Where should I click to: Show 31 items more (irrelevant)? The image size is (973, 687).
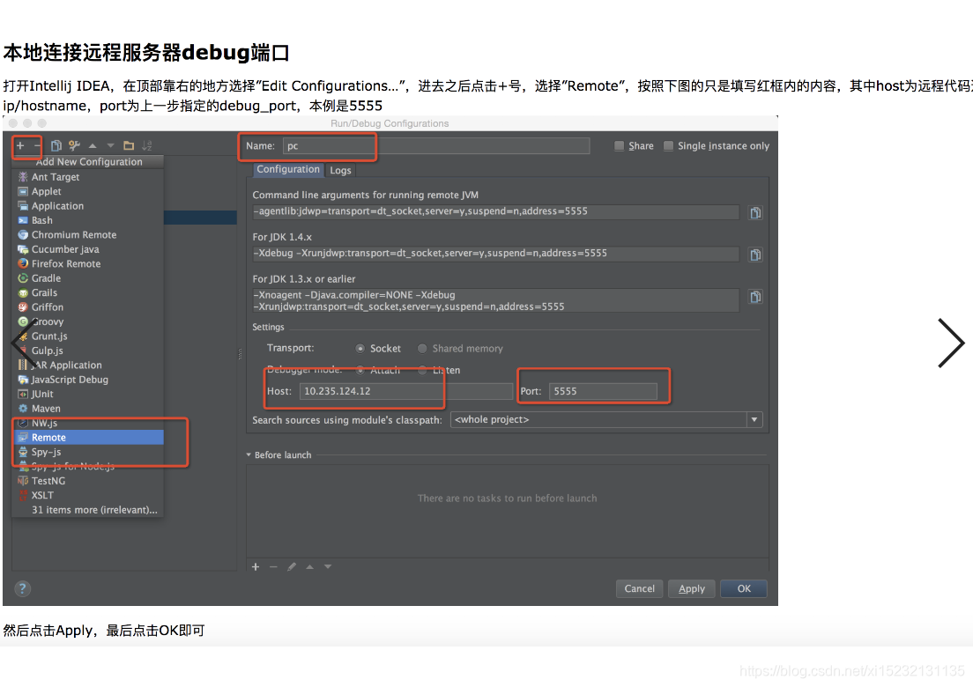pyautogui.click(x=88, y=510)
